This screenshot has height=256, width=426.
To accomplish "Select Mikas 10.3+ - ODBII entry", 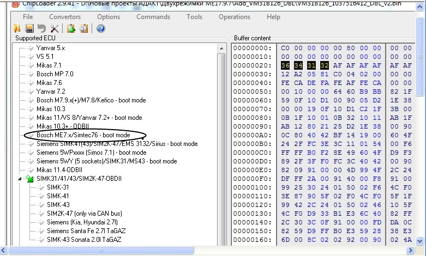I will click(x=63, y=126).
